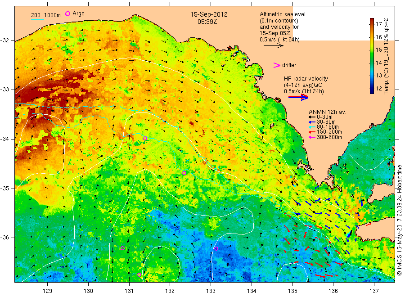Click the '80-150m' depth label
Viewport: 405px width, 297px height.
[x=328, y=127]
